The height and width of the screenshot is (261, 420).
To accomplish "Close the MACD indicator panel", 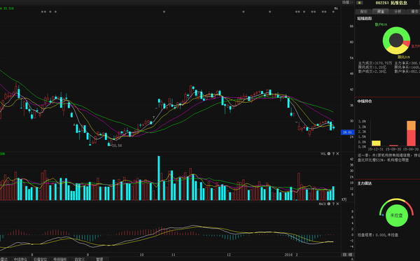I will (337, 204).
